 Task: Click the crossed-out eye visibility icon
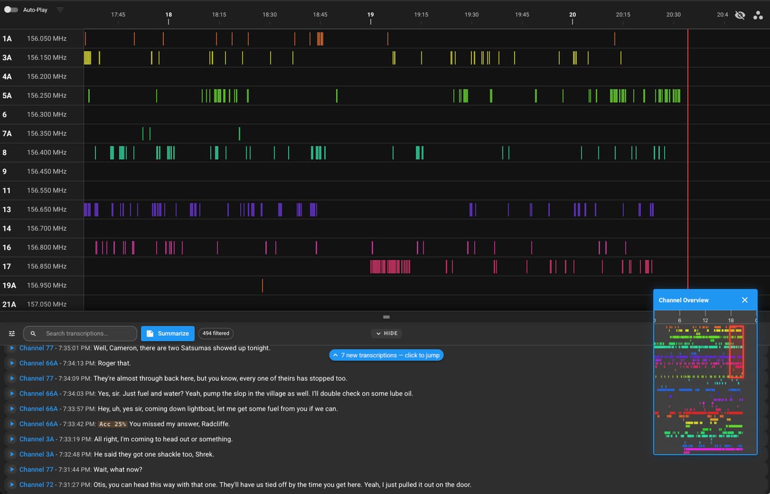click(740, 15)
